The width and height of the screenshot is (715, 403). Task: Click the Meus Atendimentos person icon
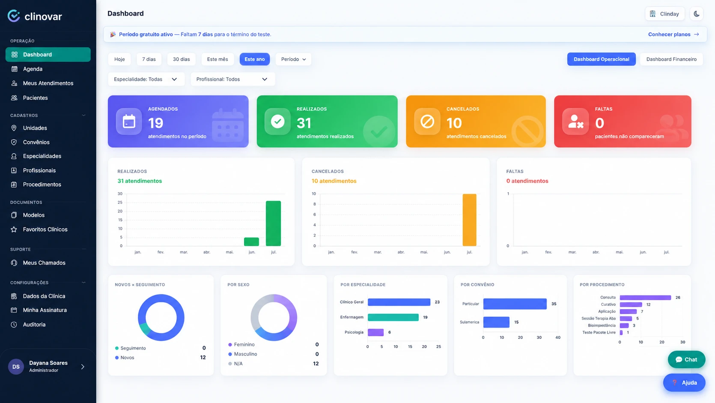pos(14,83)
